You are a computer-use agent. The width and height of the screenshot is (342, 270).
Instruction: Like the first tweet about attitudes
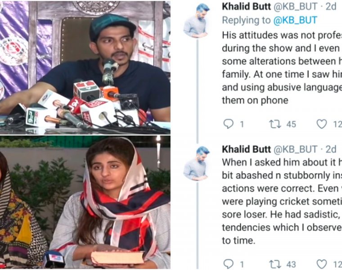(x=322, y=124)
